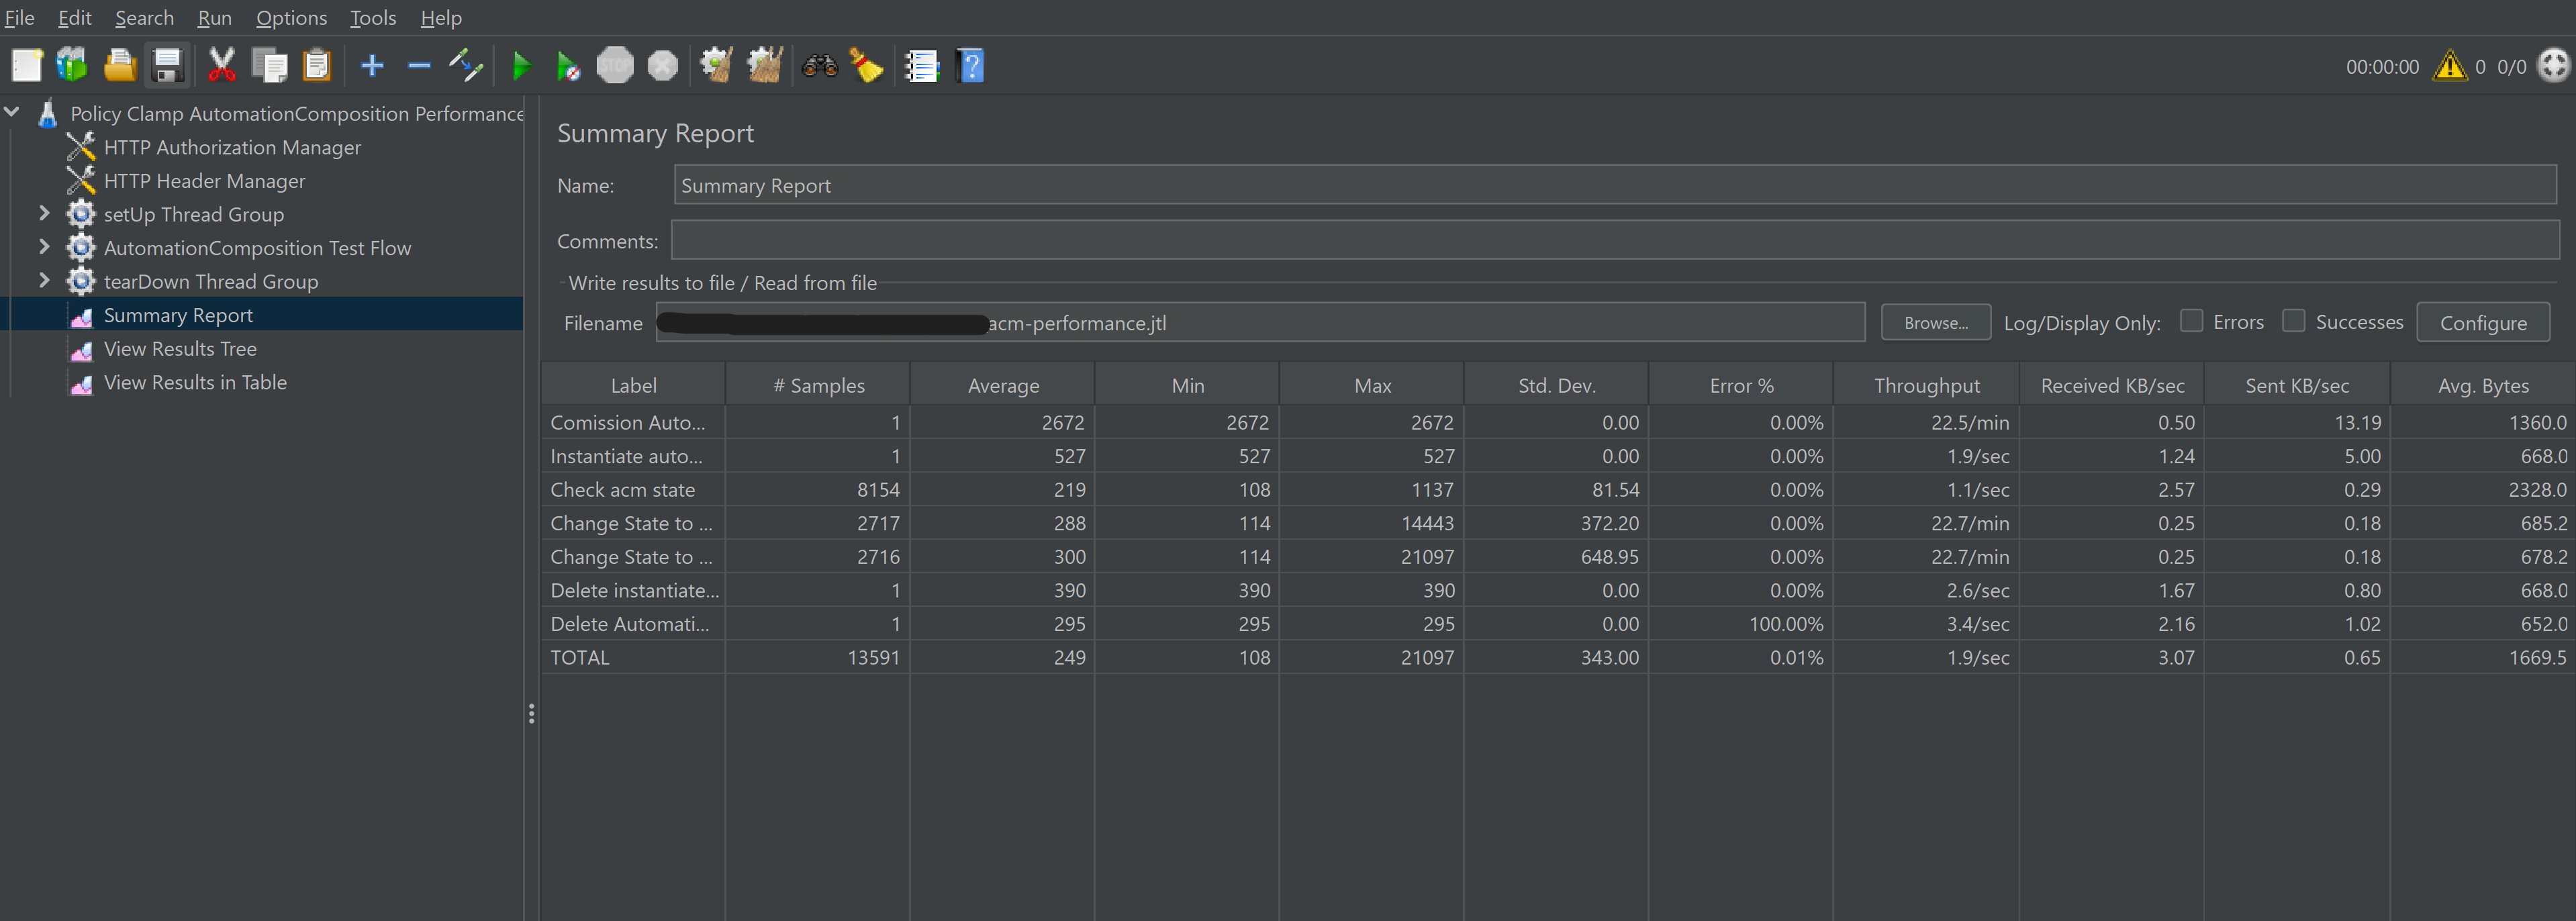Click the panel divider handle dots

tap(531, 713)
